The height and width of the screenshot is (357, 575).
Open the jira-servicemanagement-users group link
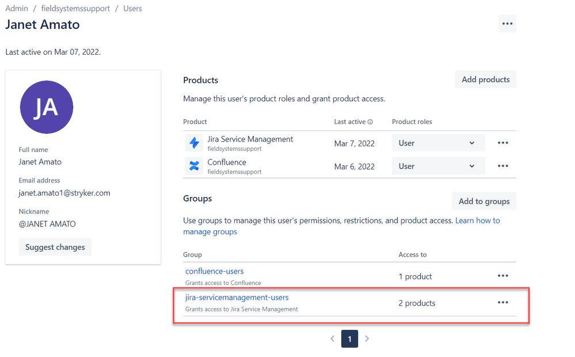237,298
